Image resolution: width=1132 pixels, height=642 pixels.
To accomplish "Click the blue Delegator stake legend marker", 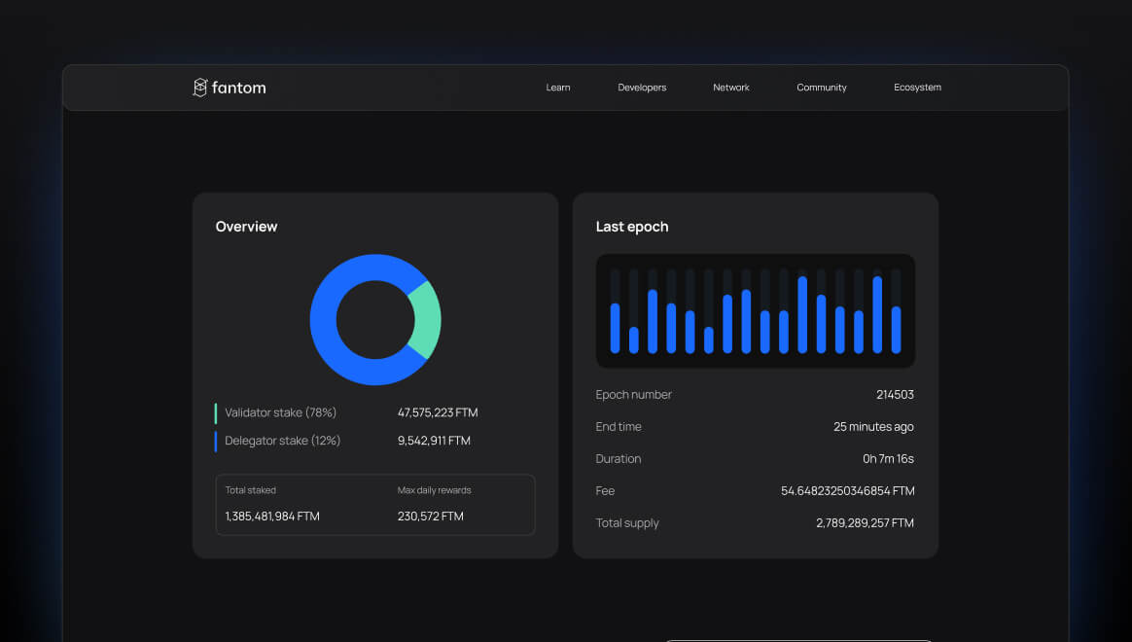I will coord(216,442).
